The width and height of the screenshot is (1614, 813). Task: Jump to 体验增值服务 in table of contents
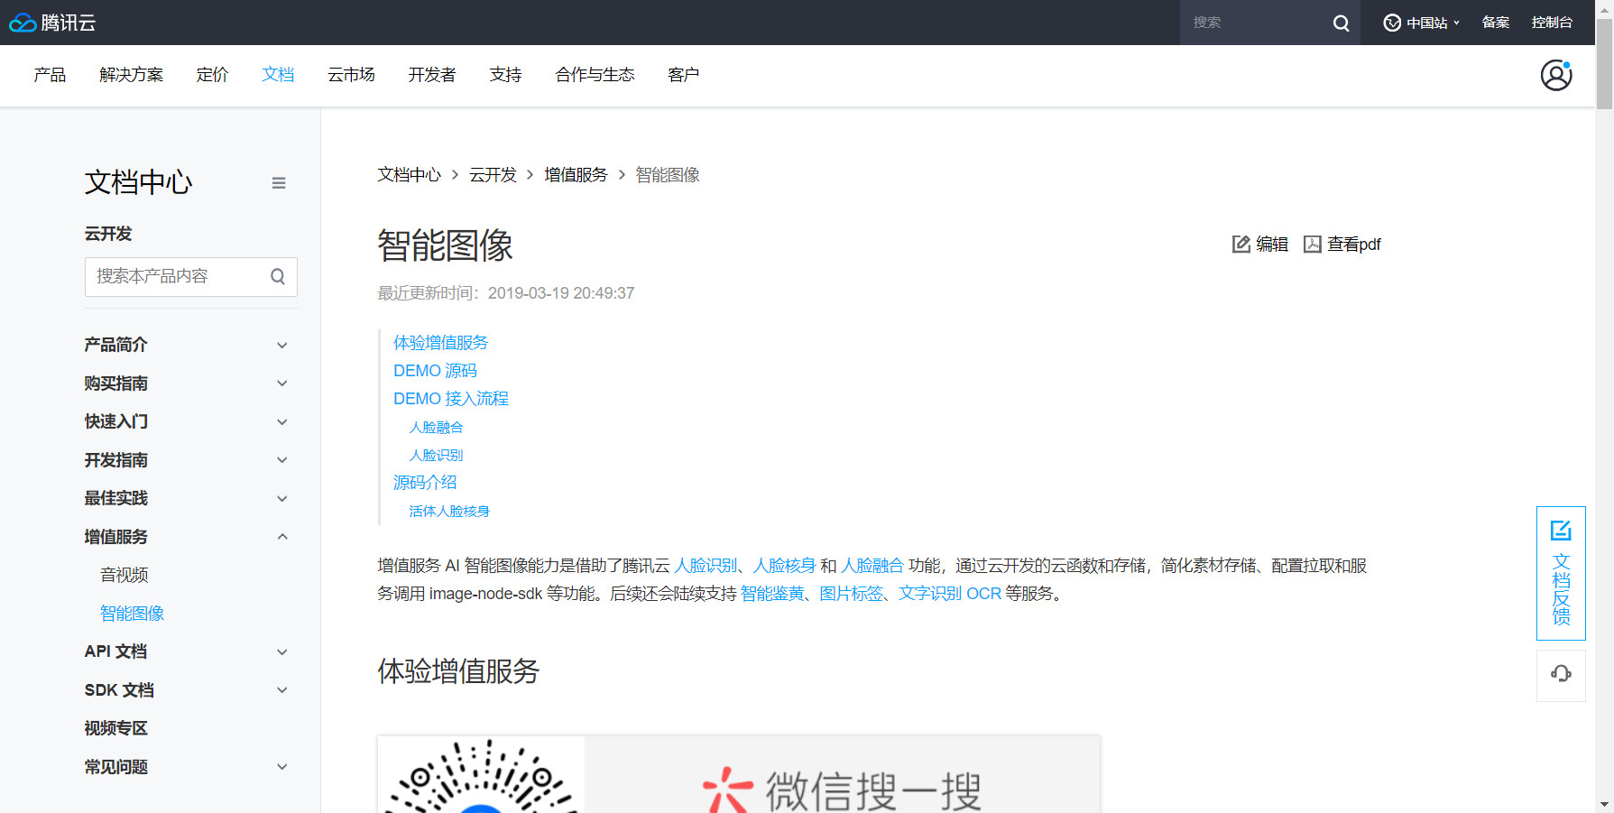[x=440, y=343]
